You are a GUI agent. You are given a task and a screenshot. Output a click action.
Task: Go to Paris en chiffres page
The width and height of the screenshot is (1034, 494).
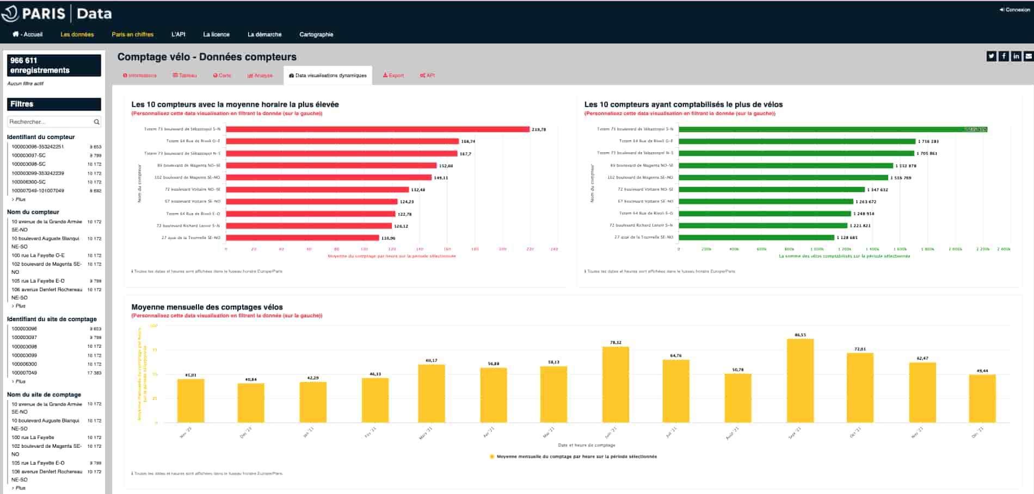[133, 34]
